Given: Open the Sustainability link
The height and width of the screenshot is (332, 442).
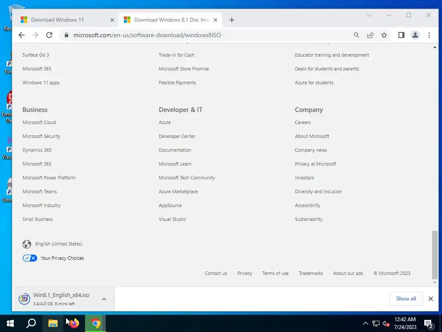Looking at the screenshot, I should coord(309,219).
